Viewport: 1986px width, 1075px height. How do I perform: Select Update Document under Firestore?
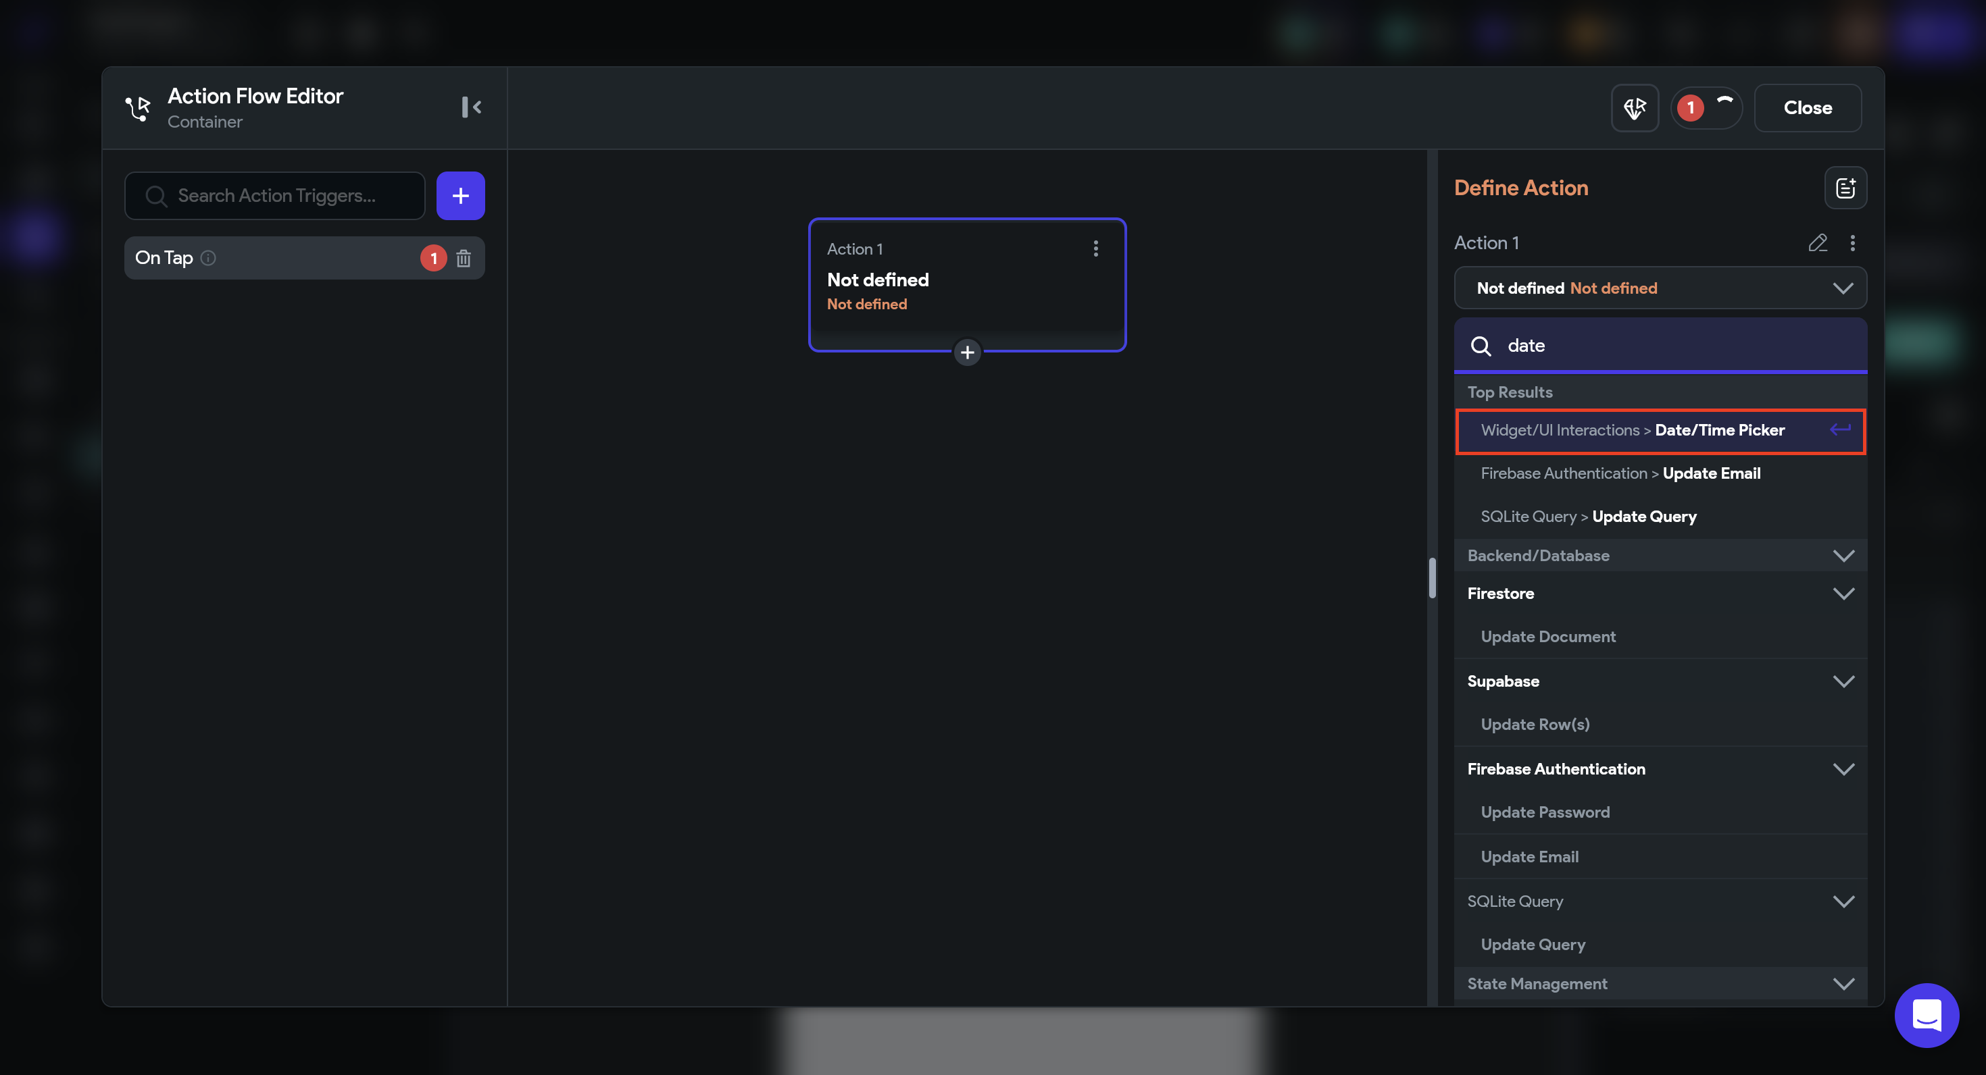pos(1547,637)
